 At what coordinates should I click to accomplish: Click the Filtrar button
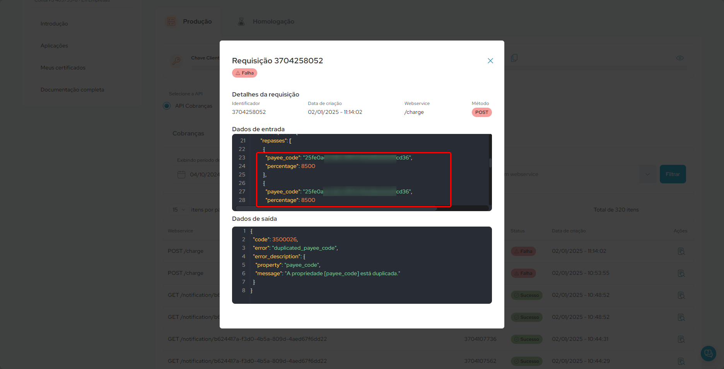pyautogui.click(x=673, y=174)
